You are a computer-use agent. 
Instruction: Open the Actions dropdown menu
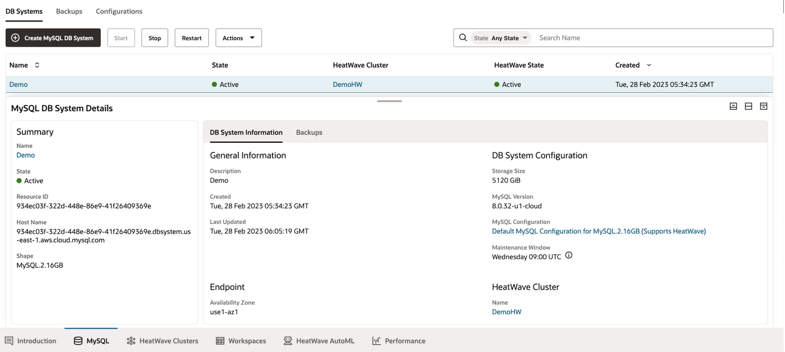238,38
